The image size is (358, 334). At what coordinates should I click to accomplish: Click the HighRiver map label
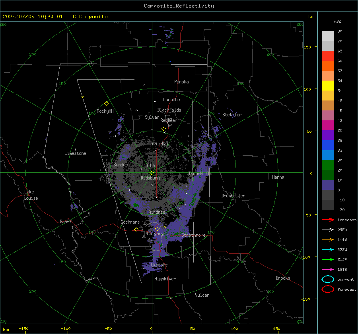[165, 279]
